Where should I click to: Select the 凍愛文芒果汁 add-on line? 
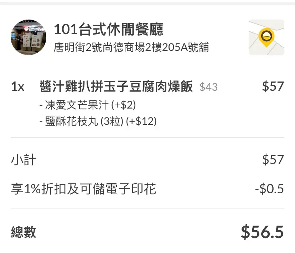74,105
